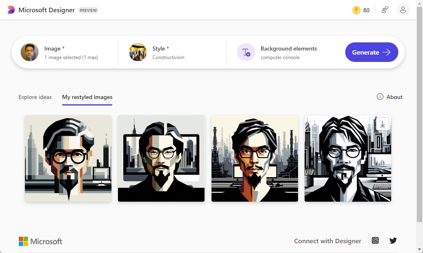423x253 pixels.
Task: Open the user account profile icon
Action: point(403,10)
